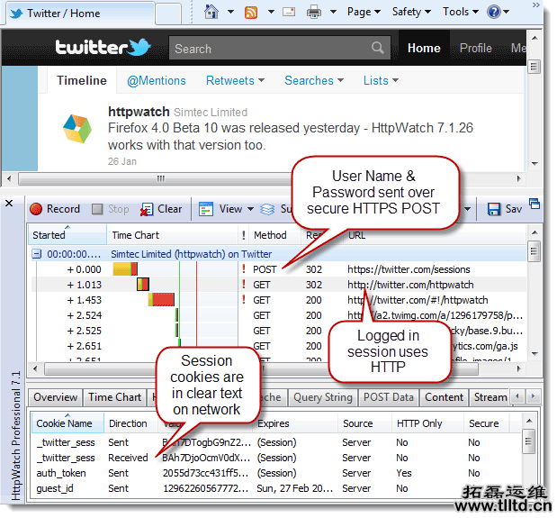Open the Query String tab
The height and width of the screenshot is (518, 557).
pyautogui.click(x=324, y=397)
